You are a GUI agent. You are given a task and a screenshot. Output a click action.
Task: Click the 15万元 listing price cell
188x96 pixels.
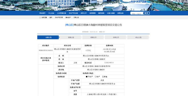88,51
